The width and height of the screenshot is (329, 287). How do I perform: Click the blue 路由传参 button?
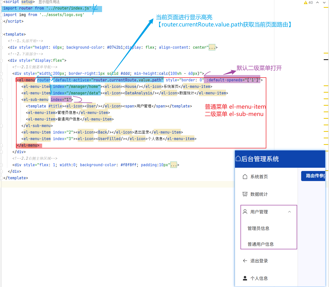pyautogui.click(x=313, y=176)
